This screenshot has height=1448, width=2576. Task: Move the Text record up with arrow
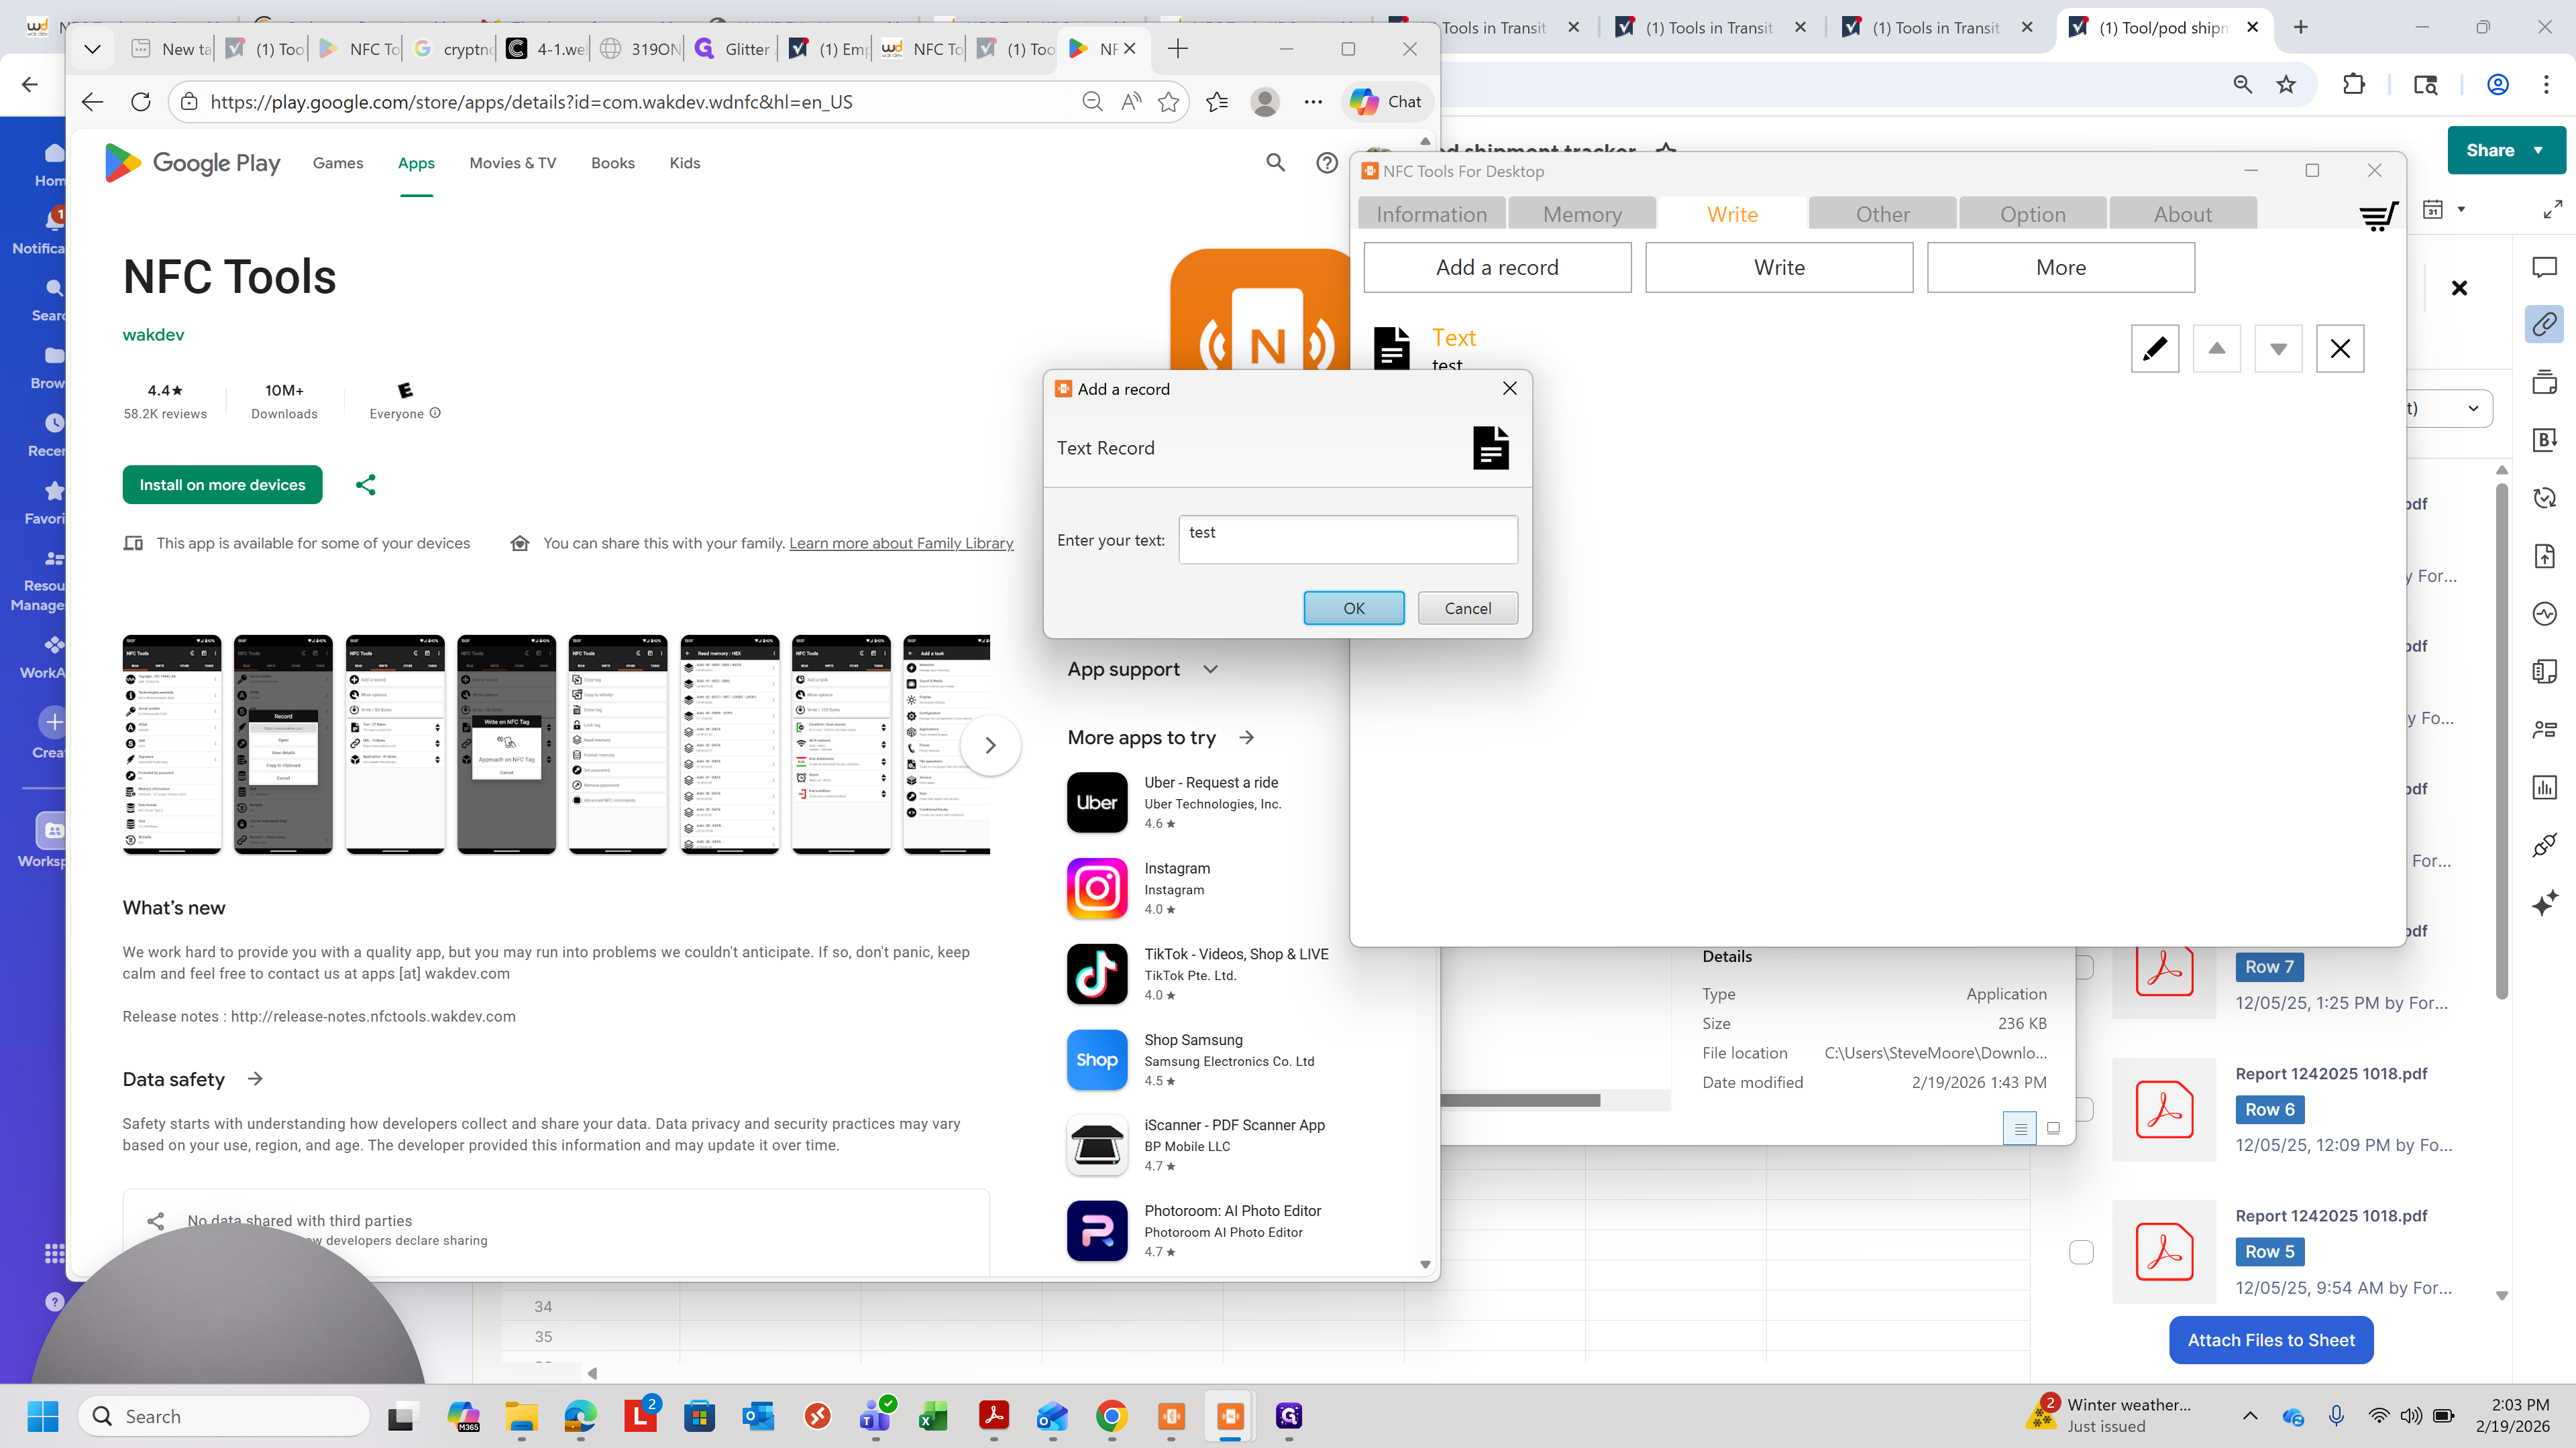tap(2216, 349)
